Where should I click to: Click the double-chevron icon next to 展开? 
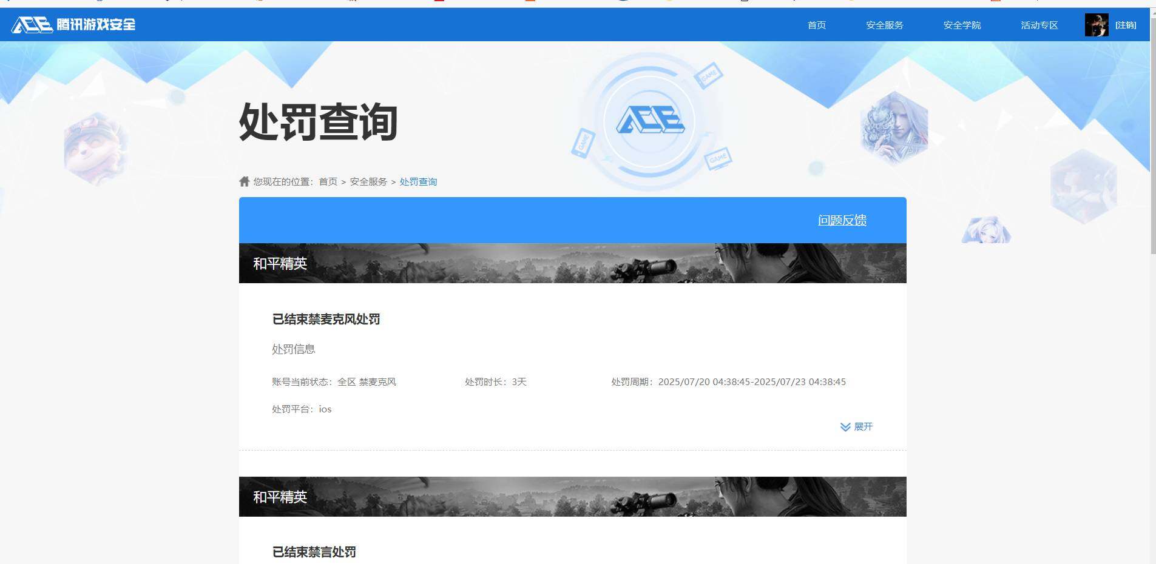(x=845, y=427)
